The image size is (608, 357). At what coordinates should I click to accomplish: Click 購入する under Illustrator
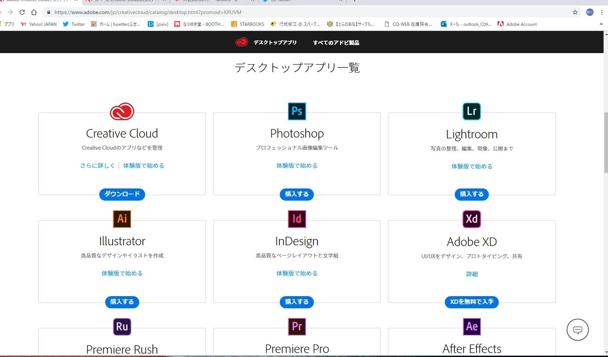[122, 302]
